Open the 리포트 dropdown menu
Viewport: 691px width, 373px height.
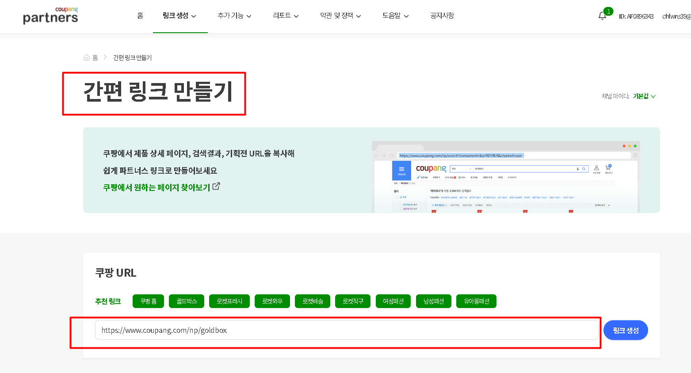tap(286, 15)
